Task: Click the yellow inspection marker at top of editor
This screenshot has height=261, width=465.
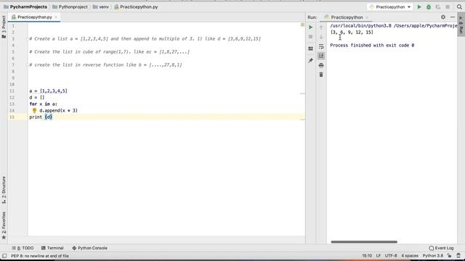Action: point(302,25)
